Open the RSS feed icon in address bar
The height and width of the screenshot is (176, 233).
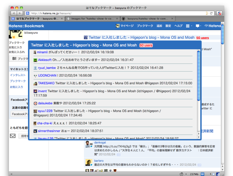click(207, 13)
